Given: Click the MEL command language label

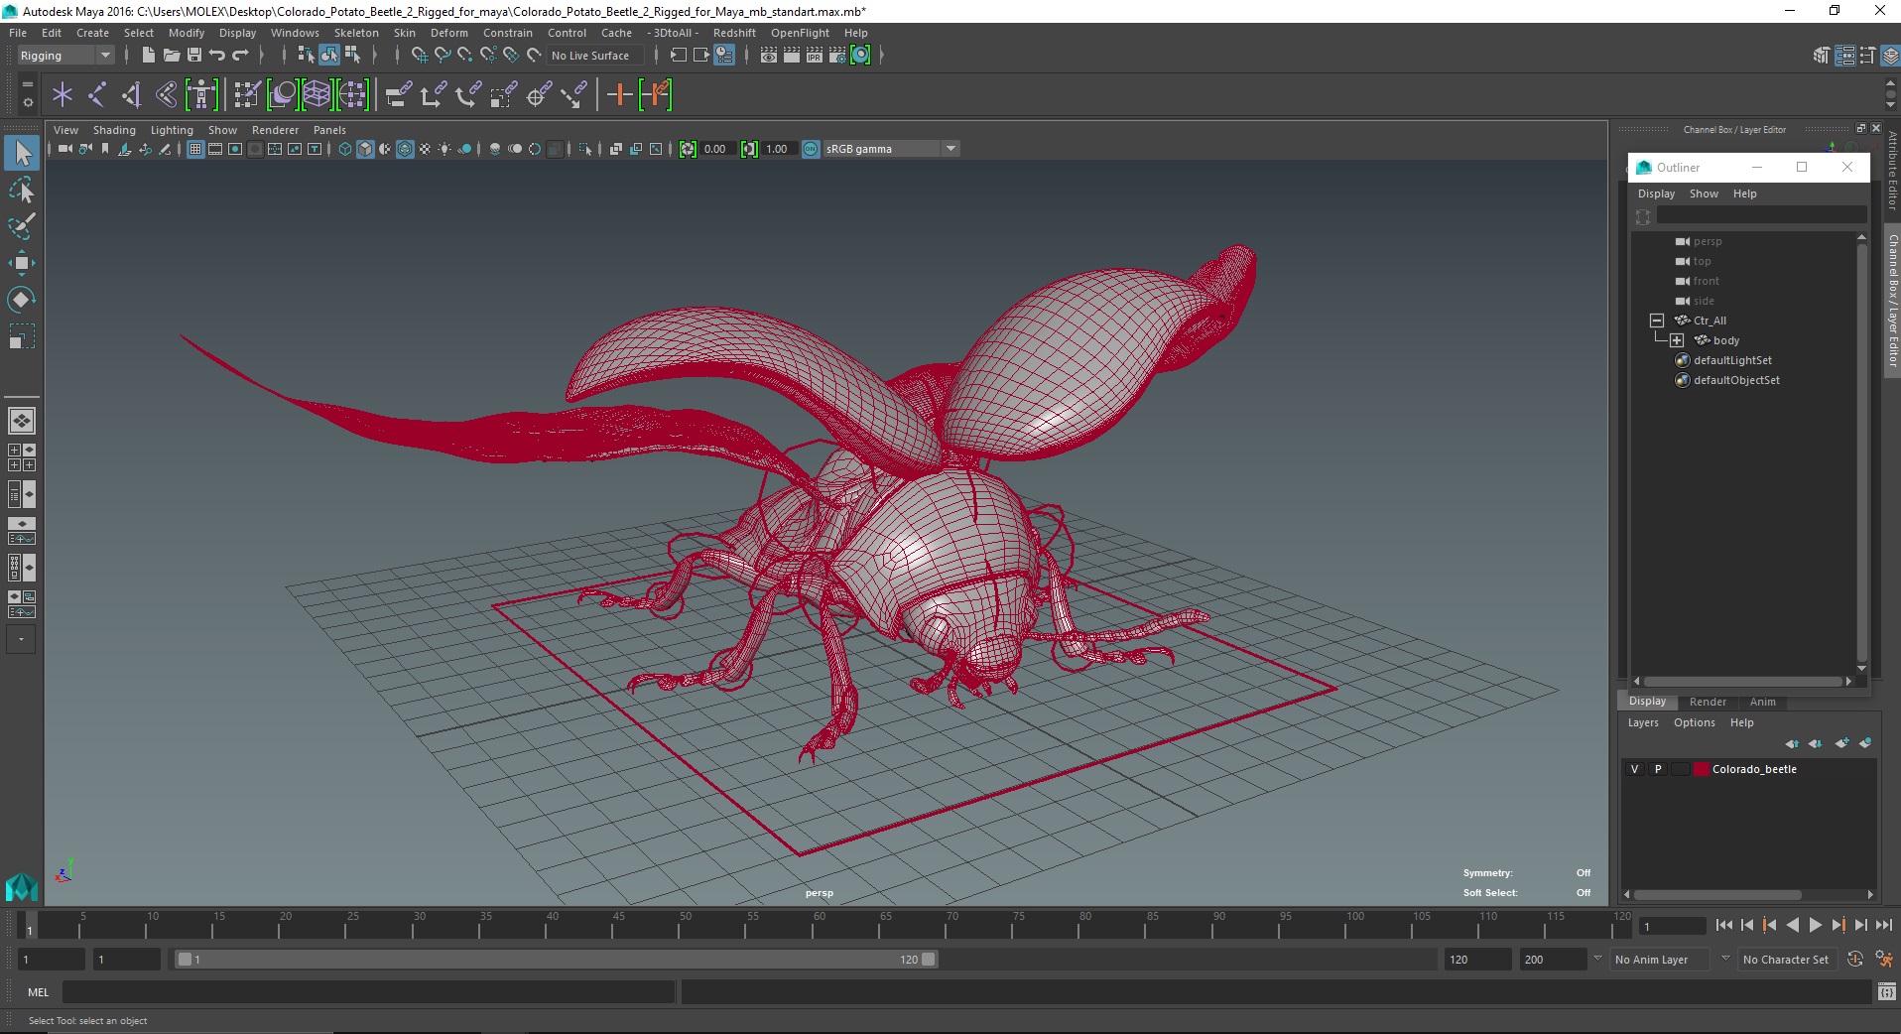Looking at the screenshot, I should pyautogui.click(x=38, y=992).
